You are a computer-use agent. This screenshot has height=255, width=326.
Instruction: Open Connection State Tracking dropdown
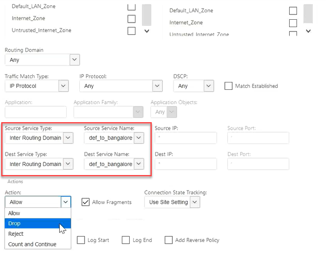[x=195, y=202]
